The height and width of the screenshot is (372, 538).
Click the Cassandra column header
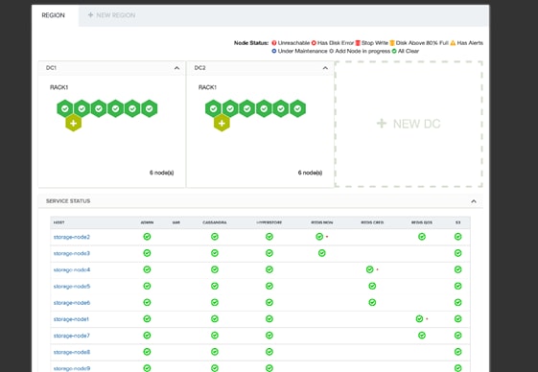click(x=215, y=222)
